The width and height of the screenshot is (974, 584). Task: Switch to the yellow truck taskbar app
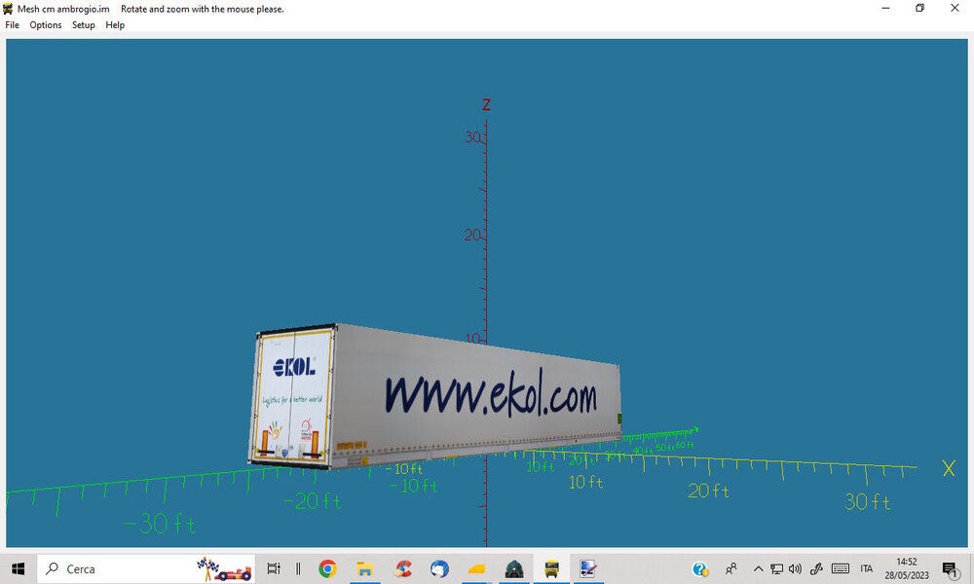coord(551,568)
